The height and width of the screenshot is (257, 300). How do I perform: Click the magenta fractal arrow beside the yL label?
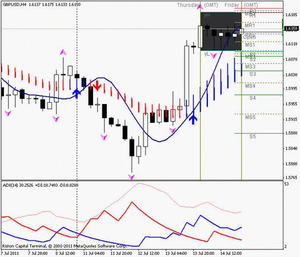214,55
